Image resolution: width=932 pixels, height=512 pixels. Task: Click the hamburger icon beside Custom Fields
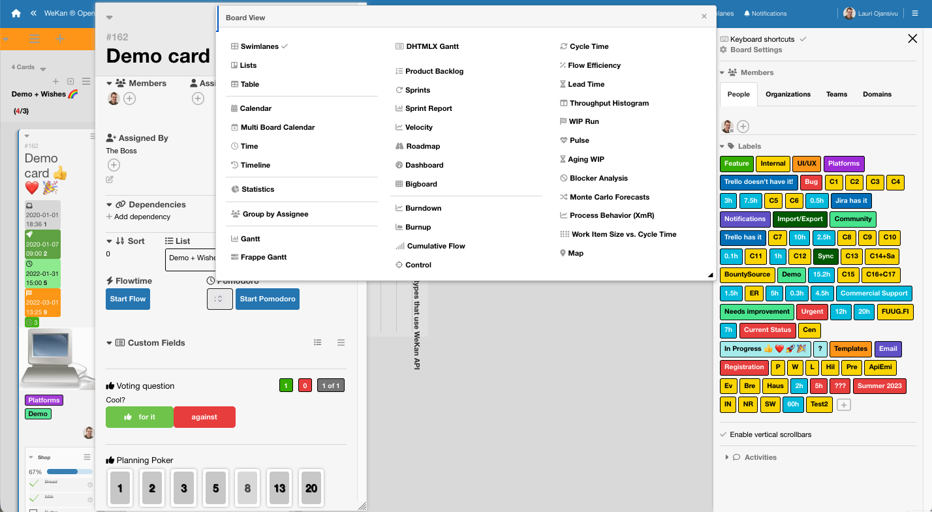tap(341, 342)
